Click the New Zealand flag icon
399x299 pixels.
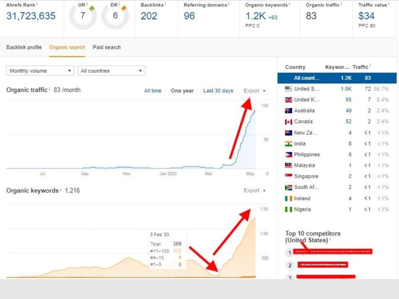pos(288,133)
